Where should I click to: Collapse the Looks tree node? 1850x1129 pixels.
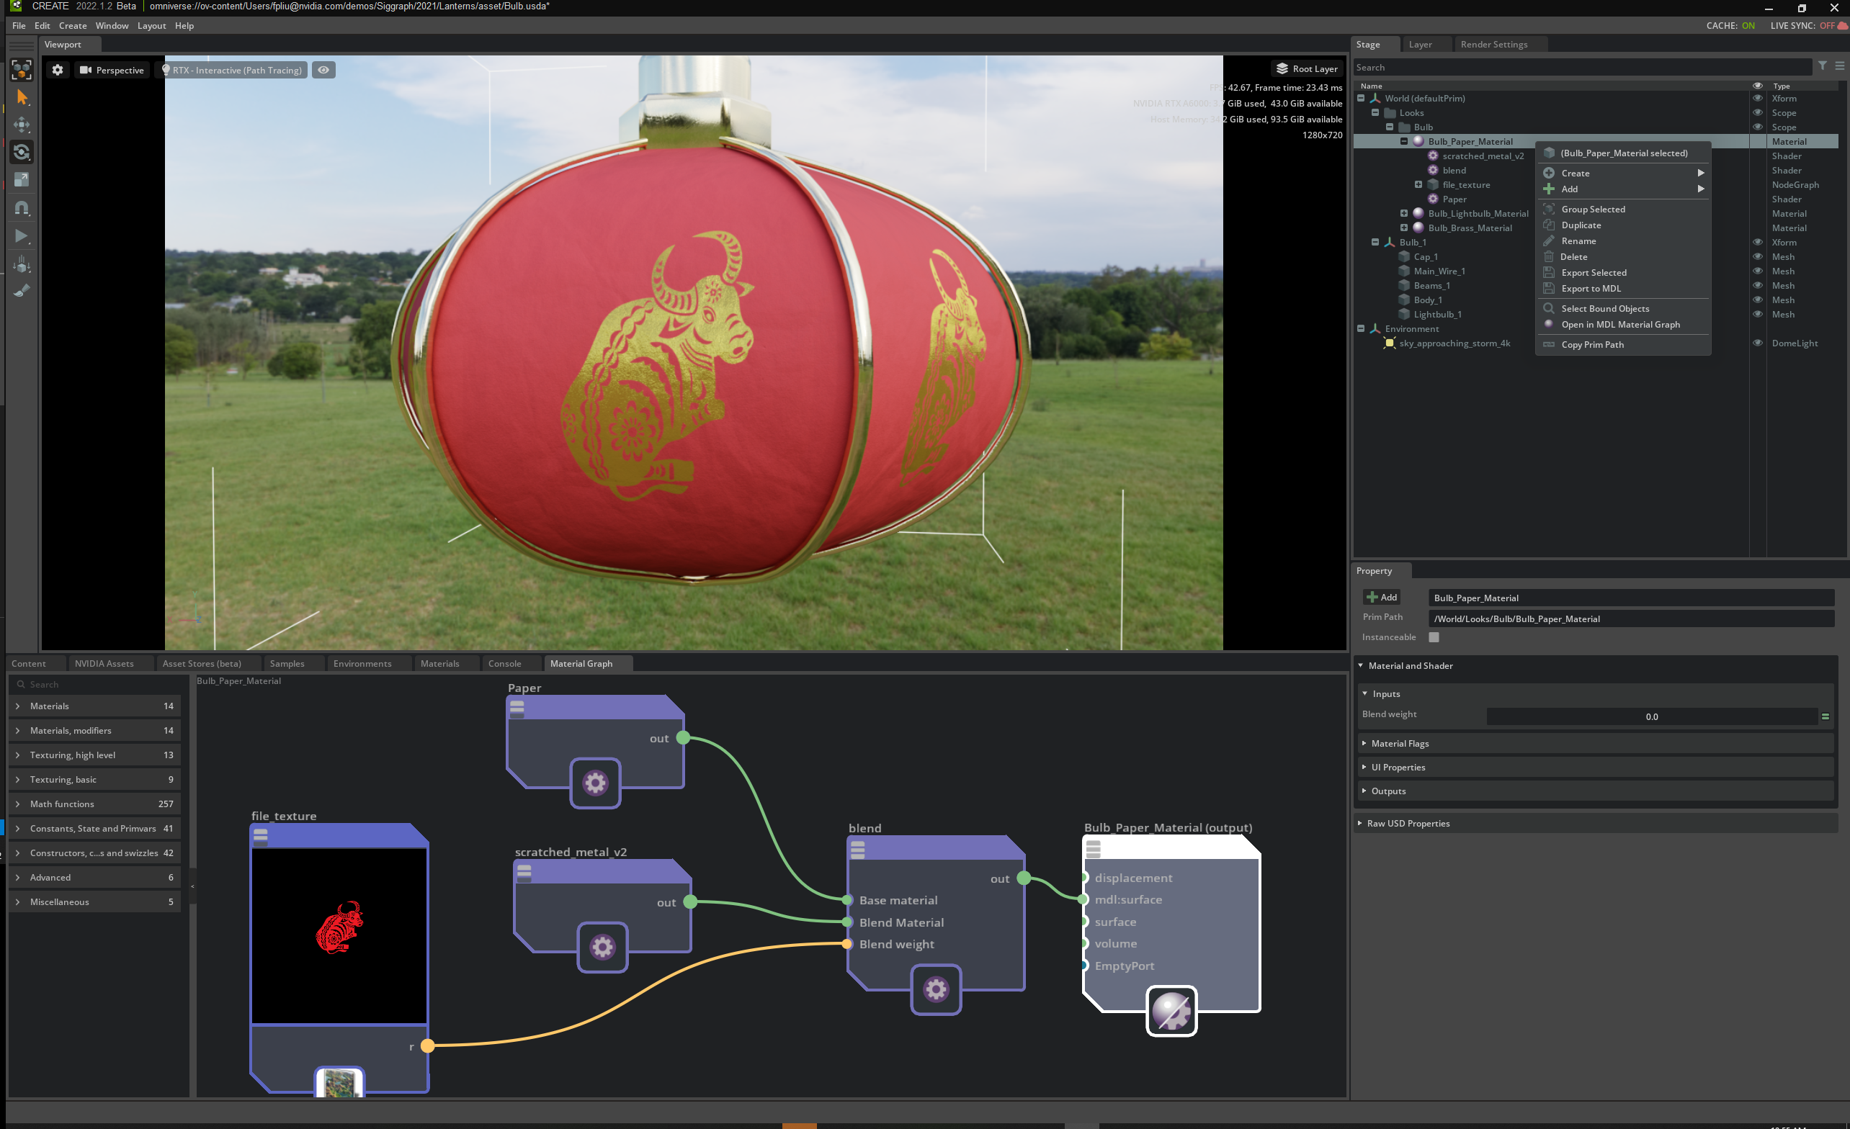pos(1375,112)
